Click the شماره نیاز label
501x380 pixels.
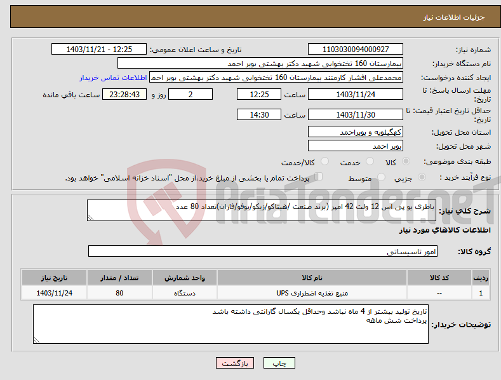473,50
